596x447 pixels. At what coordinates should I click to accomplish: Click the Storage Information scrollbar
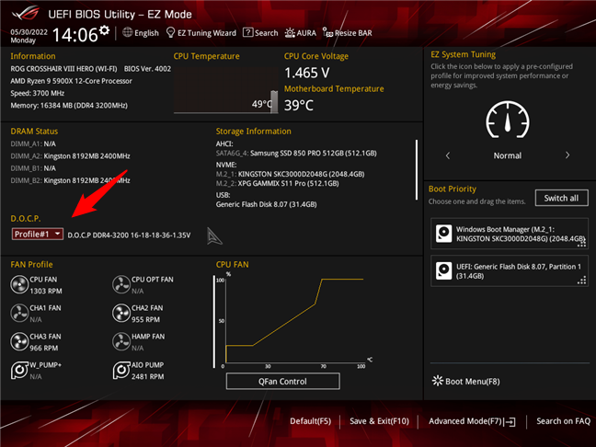(417, 170)
